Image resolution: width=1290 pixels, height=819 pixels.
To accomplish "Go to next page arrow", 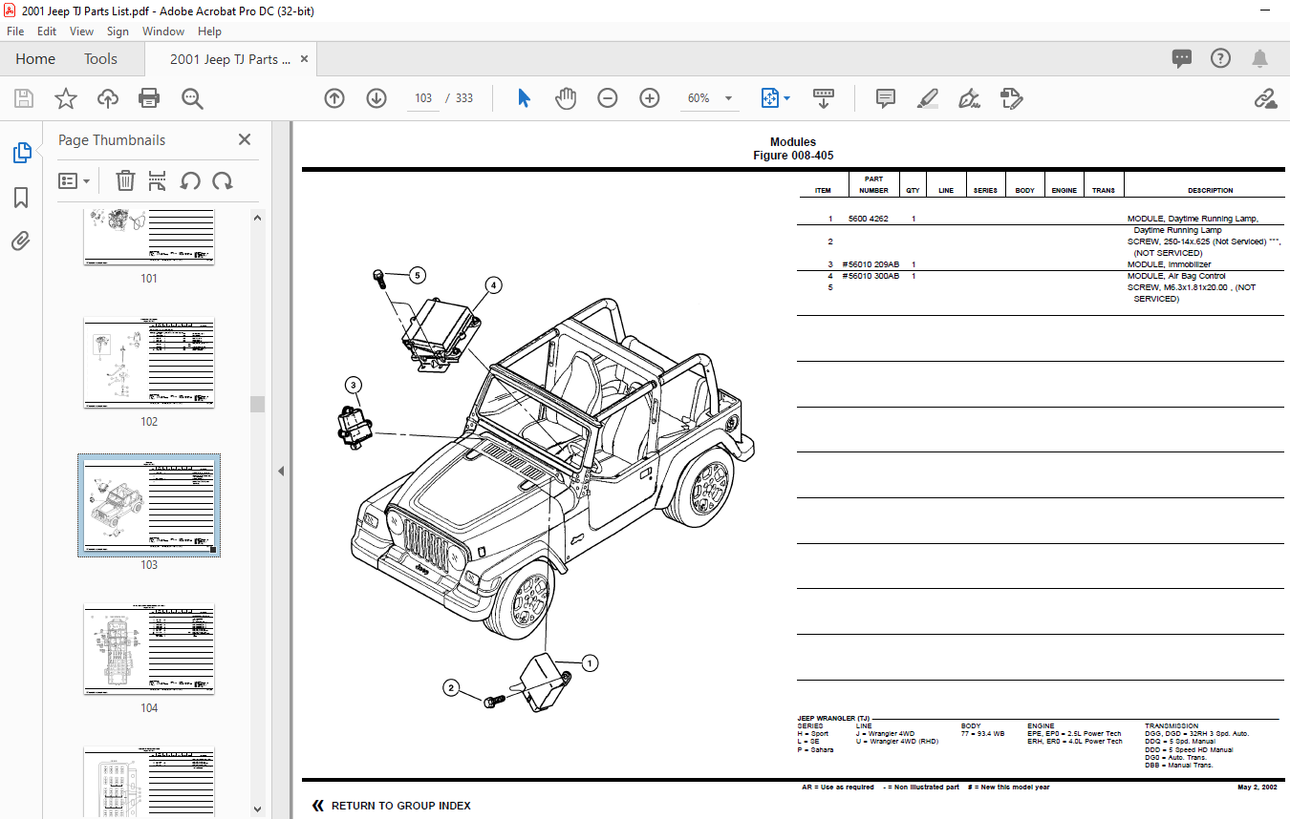I will 376,98.
